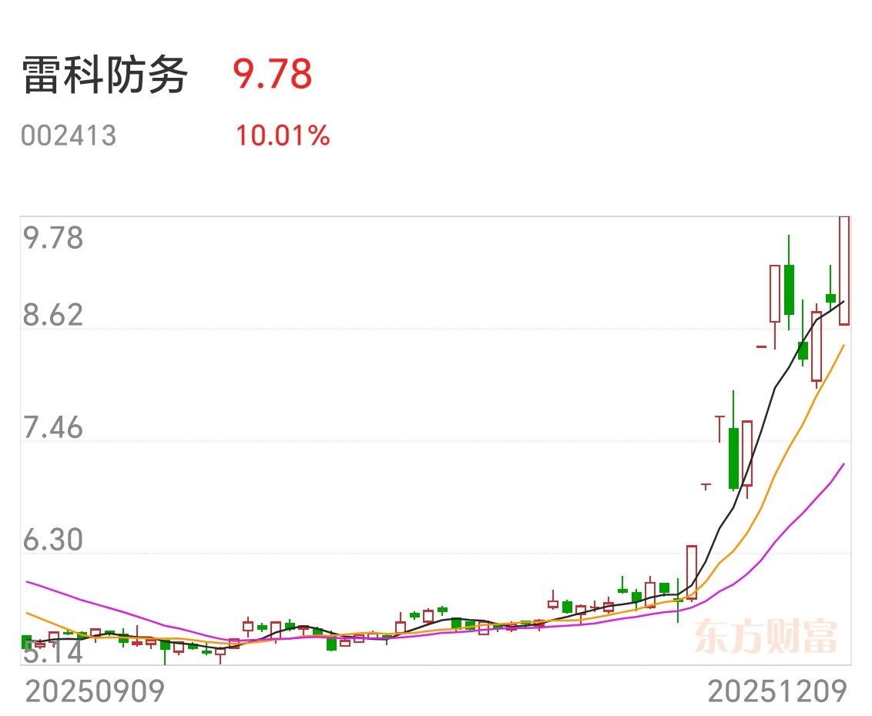Click the 5.14 bottom y-axis label
Screen dimensions: 872x716
[x=53, y=653]
